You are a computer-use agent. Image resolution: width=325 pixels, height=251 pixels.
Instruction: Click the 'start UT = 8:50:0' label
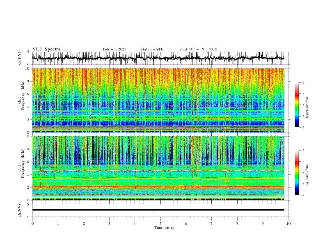click(x=198, y=49)
